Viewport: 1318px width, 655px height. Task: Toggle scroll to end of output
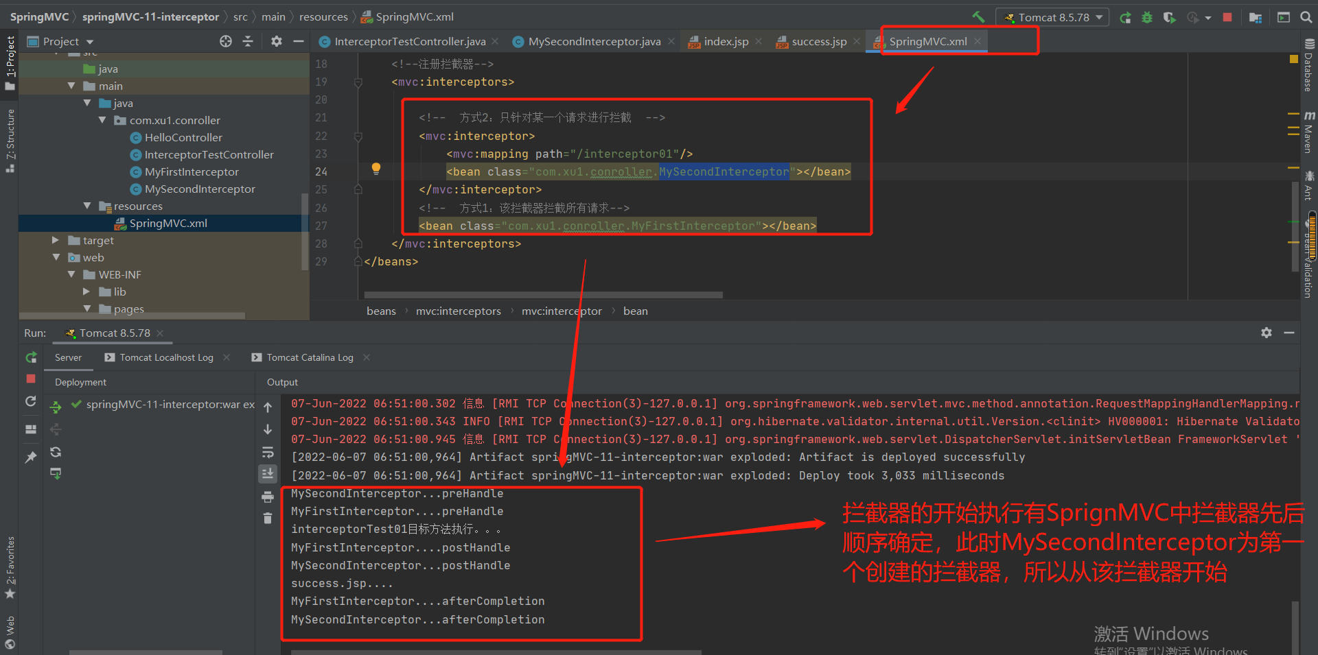pos(268,473)
